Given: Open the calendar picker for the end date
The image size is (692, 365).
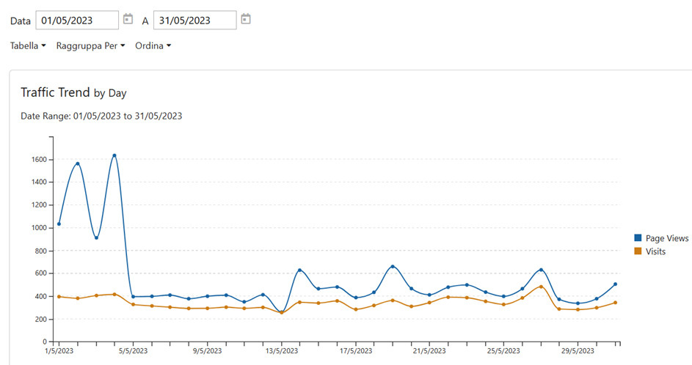Looking at the screenshot, I should [x=246, y=19].
